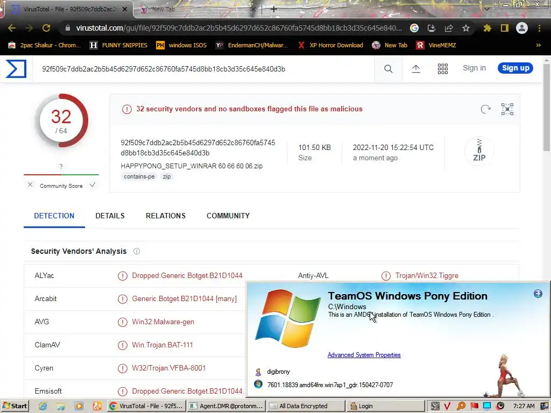Screen dimensions: 551x413
Task: Switch to the Login taskbar window
Action: [x=385, y=406]
